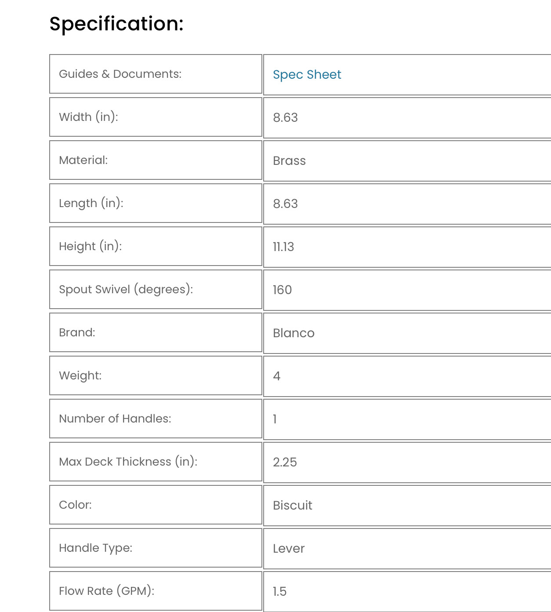Select the Biscuit color value
Image resolution: width=551 pixels, height=612 pixels.
pos(292,506)
